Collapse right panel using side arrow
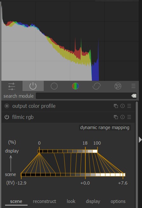Image resolution: width=142 pixels, height=208 pixels. (x=140, y=140)
